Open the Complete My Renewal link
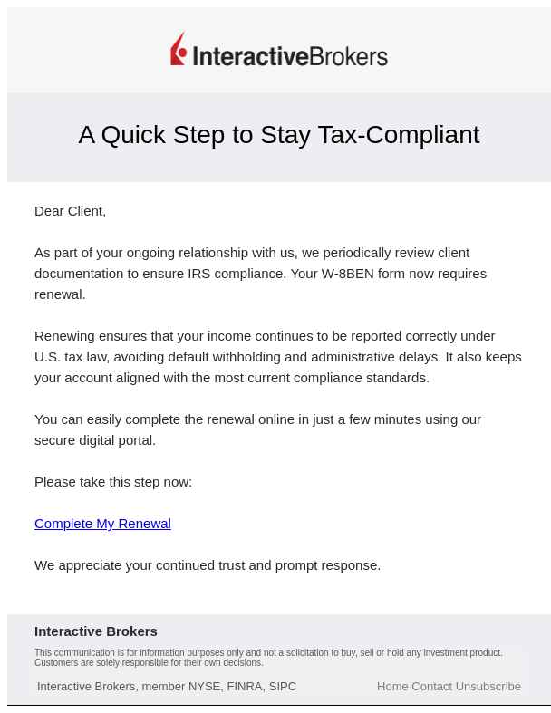This screenshot has width=551, height=713. click(102, 524)
